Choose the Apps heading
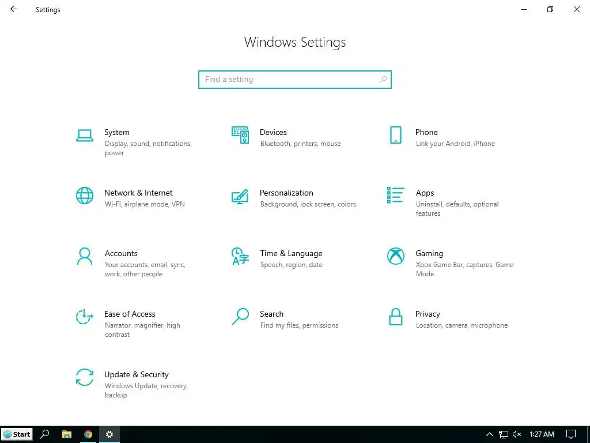 pyautogui.click(x=425, y=193)
